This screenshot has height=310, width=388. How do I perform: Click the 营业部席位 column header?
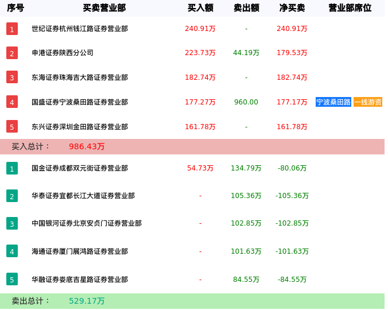[x=350, y=8]
